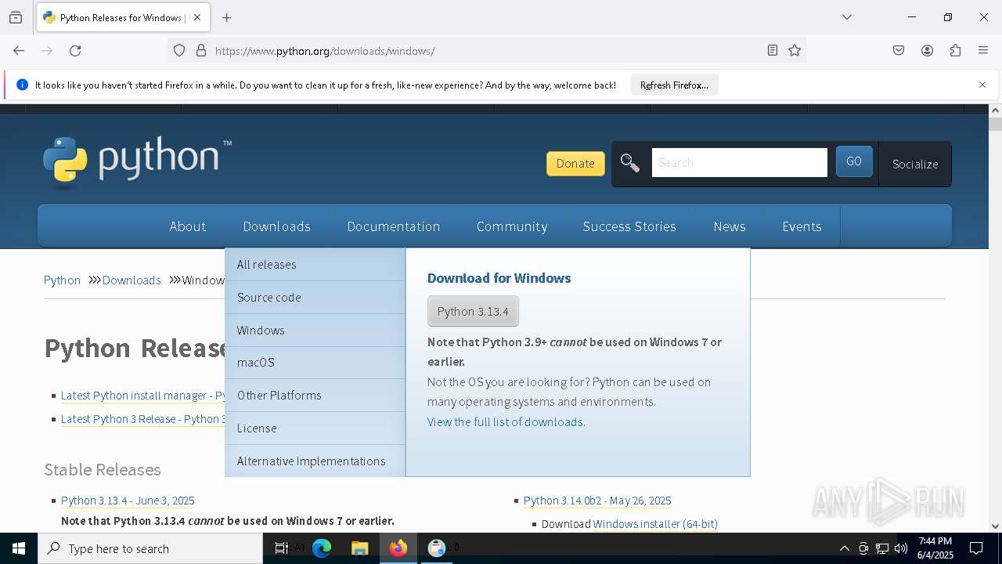
Task: Select License in Downloads menu
Action: [x=315, y=428]
